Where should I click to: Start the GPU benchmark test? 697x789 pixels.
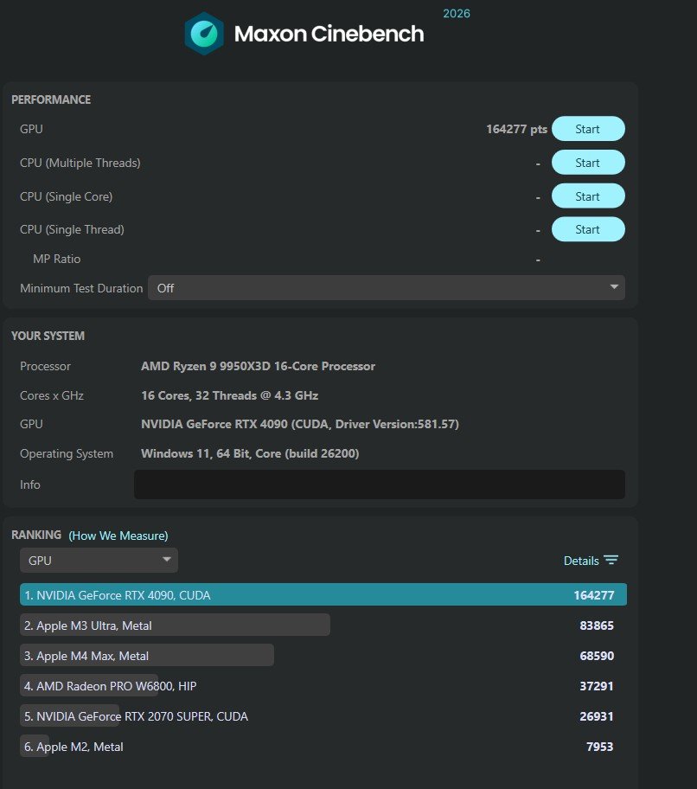coord(588,129)
